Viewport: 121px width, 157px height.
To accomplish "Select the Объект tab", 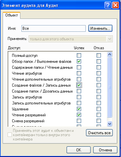I will (12, 15).
